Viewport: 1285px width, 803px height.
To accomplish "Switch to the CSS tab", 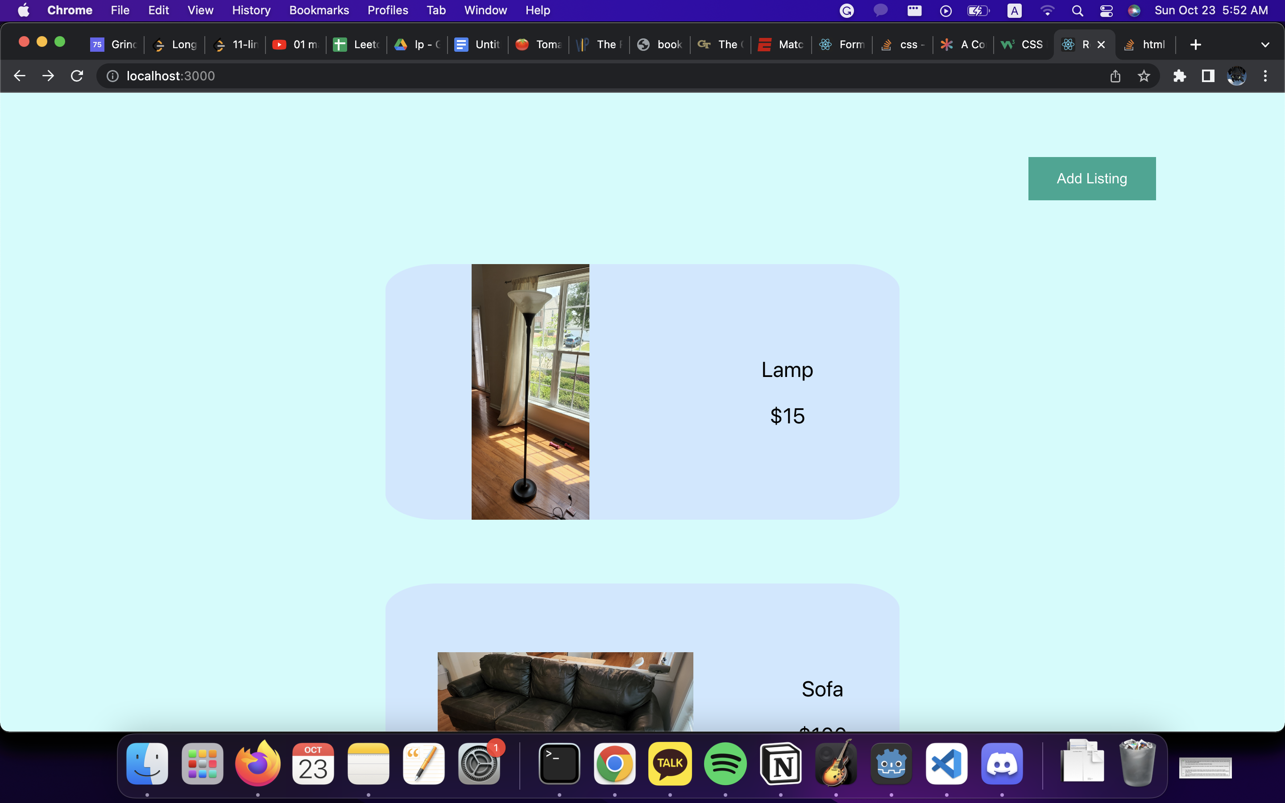I will point(1022,45).
